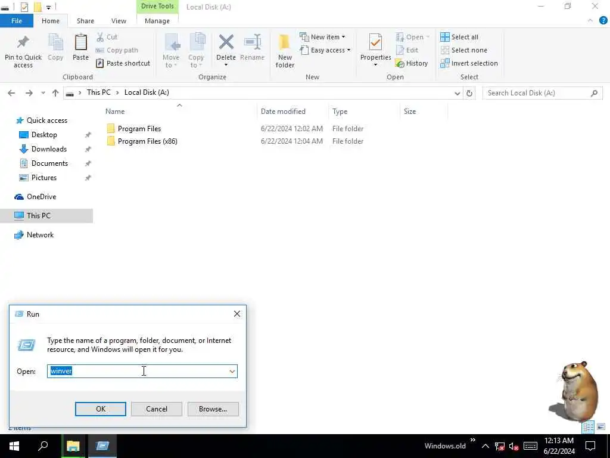Collapse the ribbon with chevron
This screenshot has height=458, width=610.
pos(590,21)
